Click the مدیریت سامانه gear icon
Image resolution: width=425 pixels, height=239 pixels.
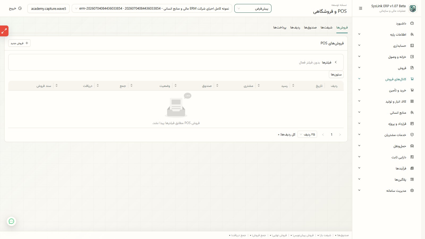pyautogui.click(x=412, y=191)
